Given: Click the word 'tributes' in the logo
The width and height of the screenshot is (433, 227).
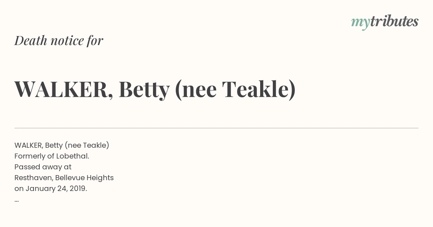Looking at the screenshot, I should [394, 22].
